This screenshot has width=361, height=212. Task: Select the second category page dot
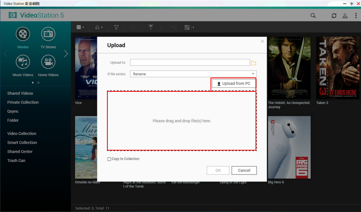point(38,82)
